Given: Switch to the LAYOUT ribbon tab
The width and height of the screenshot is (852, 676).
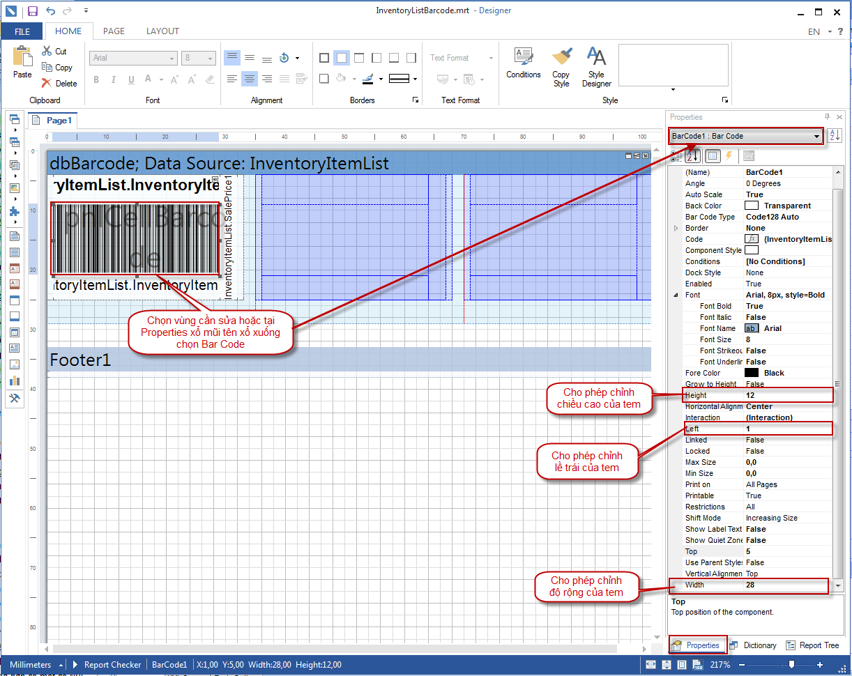Looking at the screenshot, I should coord(162,31).
